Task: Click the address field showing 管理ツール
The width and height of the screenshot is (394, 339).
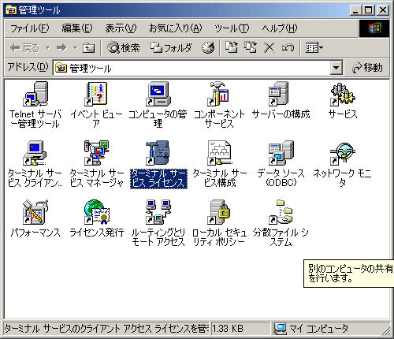Action: point(191,68)
